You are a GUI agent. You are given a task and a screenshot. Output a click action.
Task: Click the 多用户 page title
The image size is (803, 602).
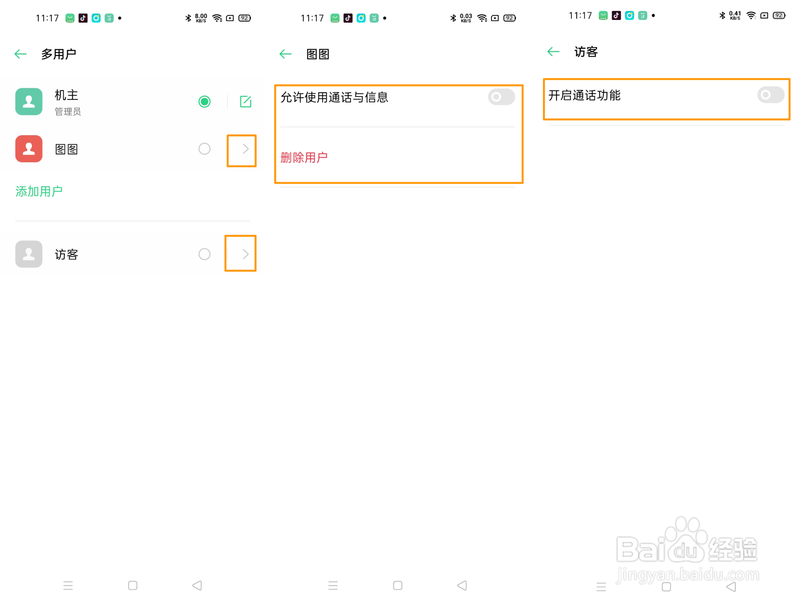[x=60, y=54]
